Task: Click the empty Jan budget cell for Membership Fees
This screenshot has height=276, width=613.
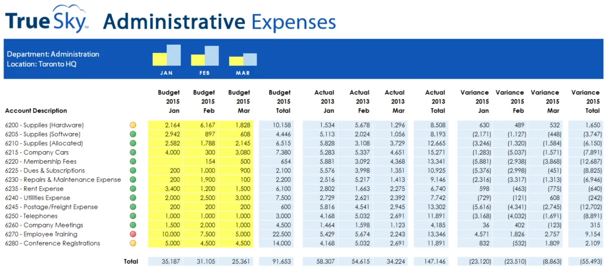Action: click(x=166, y=162)
